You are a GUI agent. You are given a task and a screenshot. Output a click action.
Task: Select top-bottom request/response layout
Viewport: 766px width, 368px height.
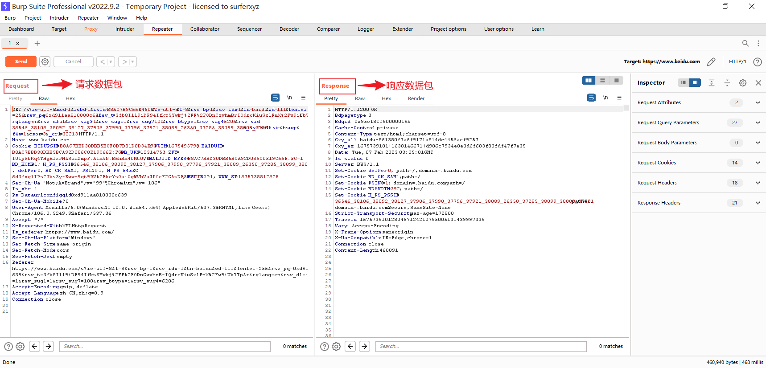pos(602,80)
